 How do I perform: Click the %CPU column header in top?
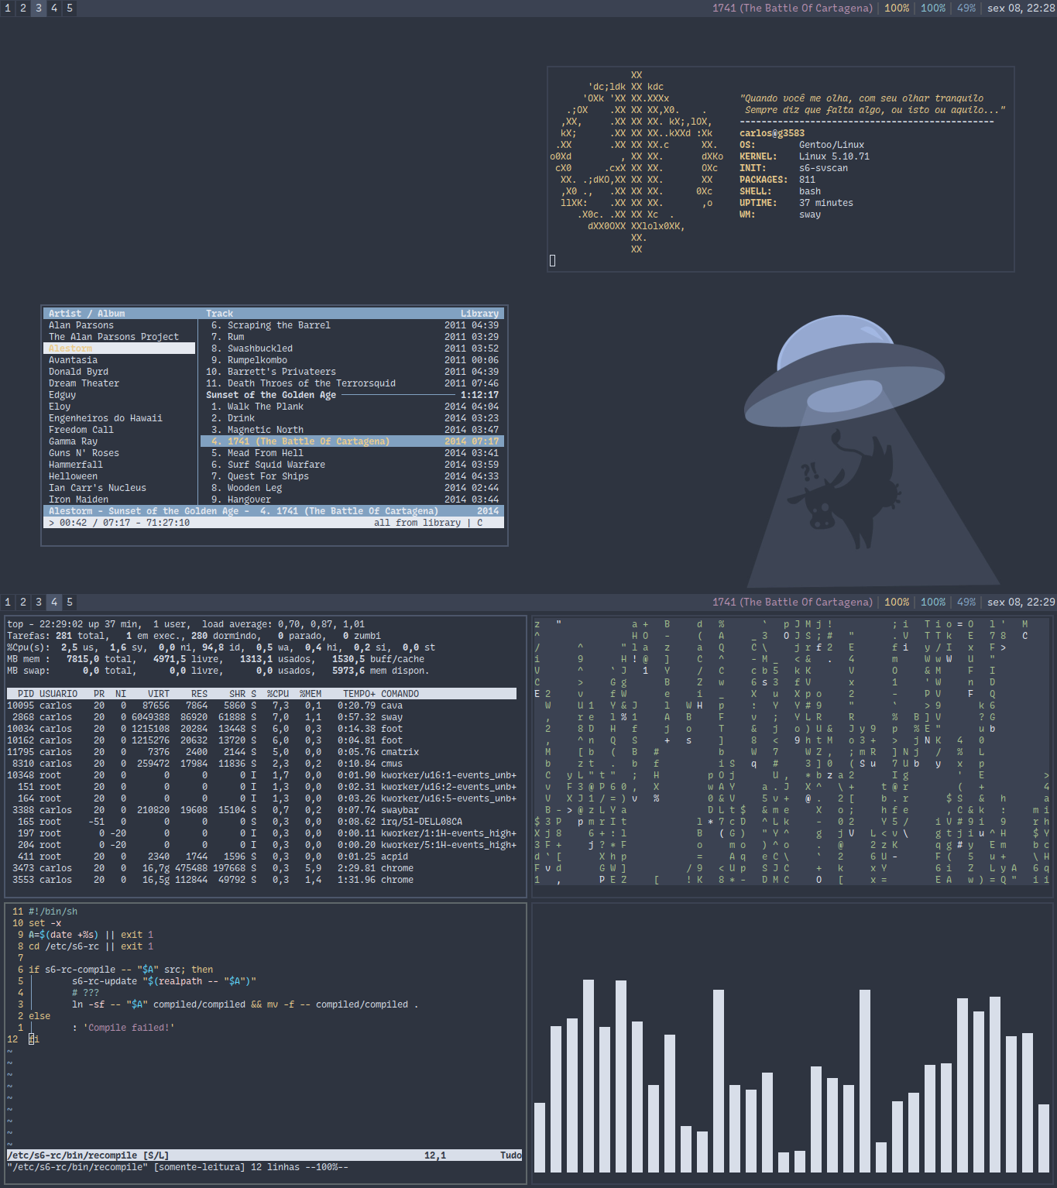click(x=276, y=693)
